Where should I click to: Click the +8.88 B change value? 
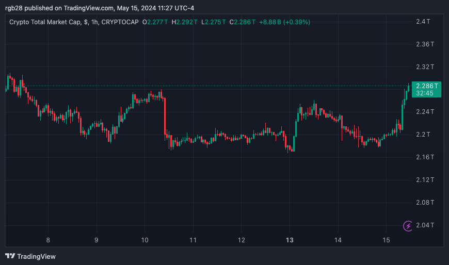point(270,22)
